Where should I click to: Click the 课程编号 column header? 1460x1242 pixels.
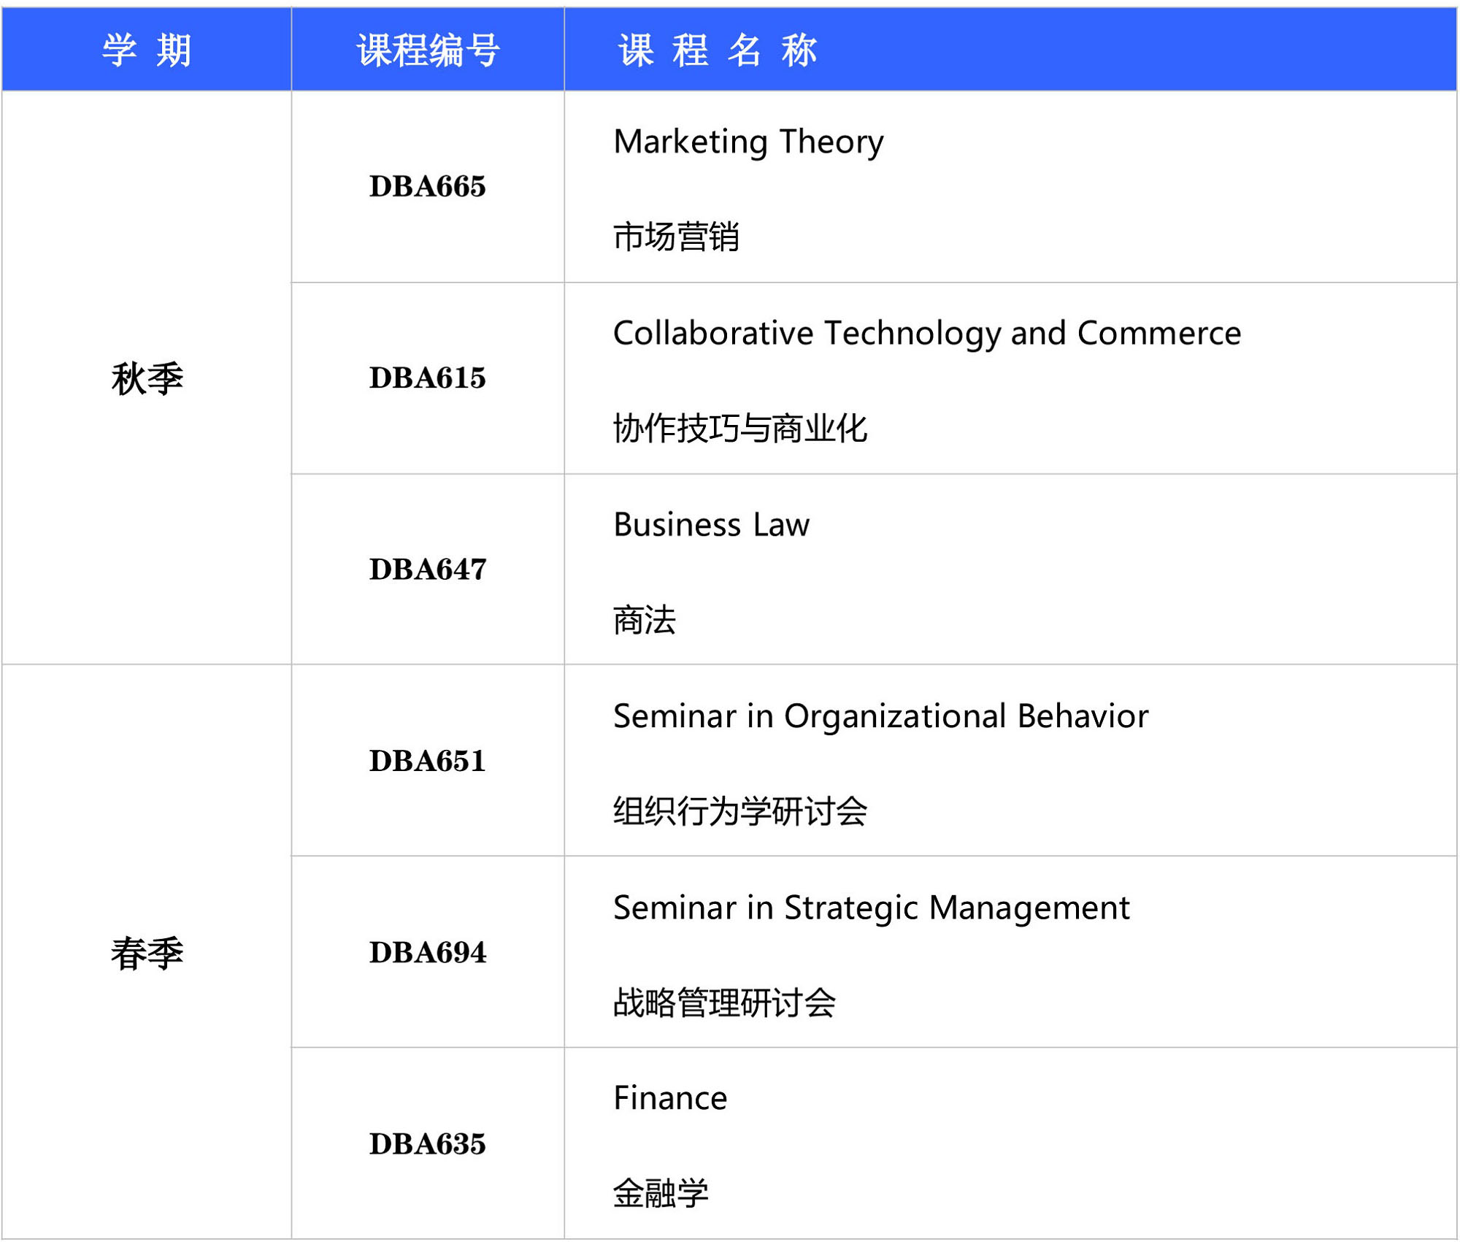(428, 50)
